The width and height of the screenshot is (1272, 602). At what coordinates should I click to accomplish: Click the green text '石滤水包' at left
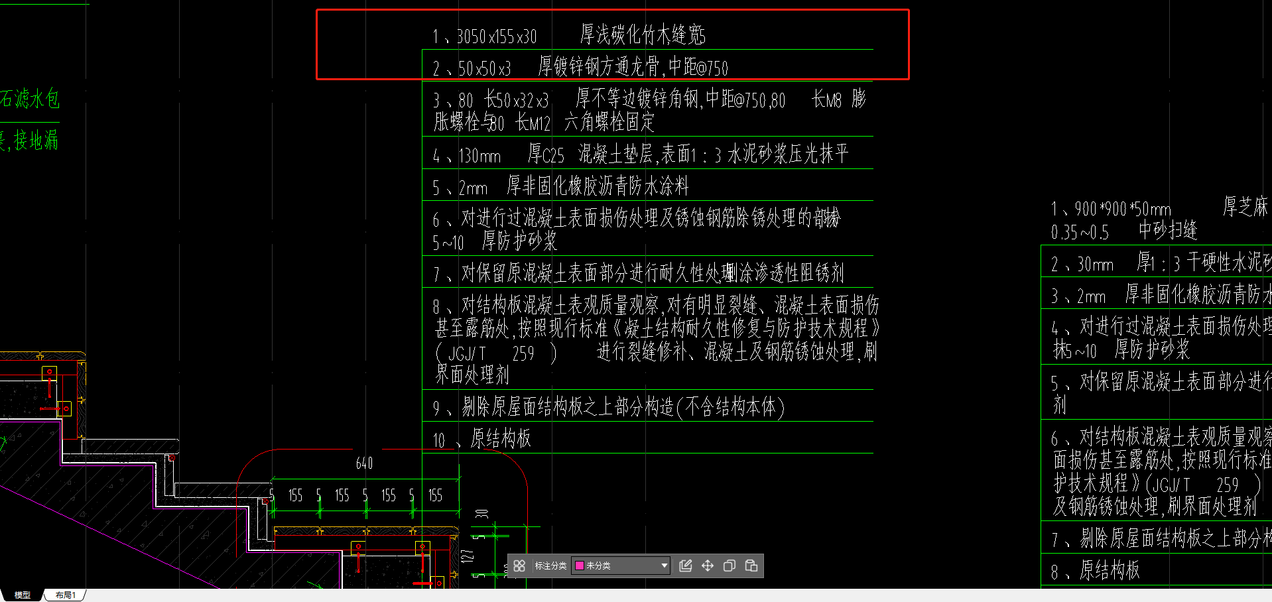pos(30,99)
